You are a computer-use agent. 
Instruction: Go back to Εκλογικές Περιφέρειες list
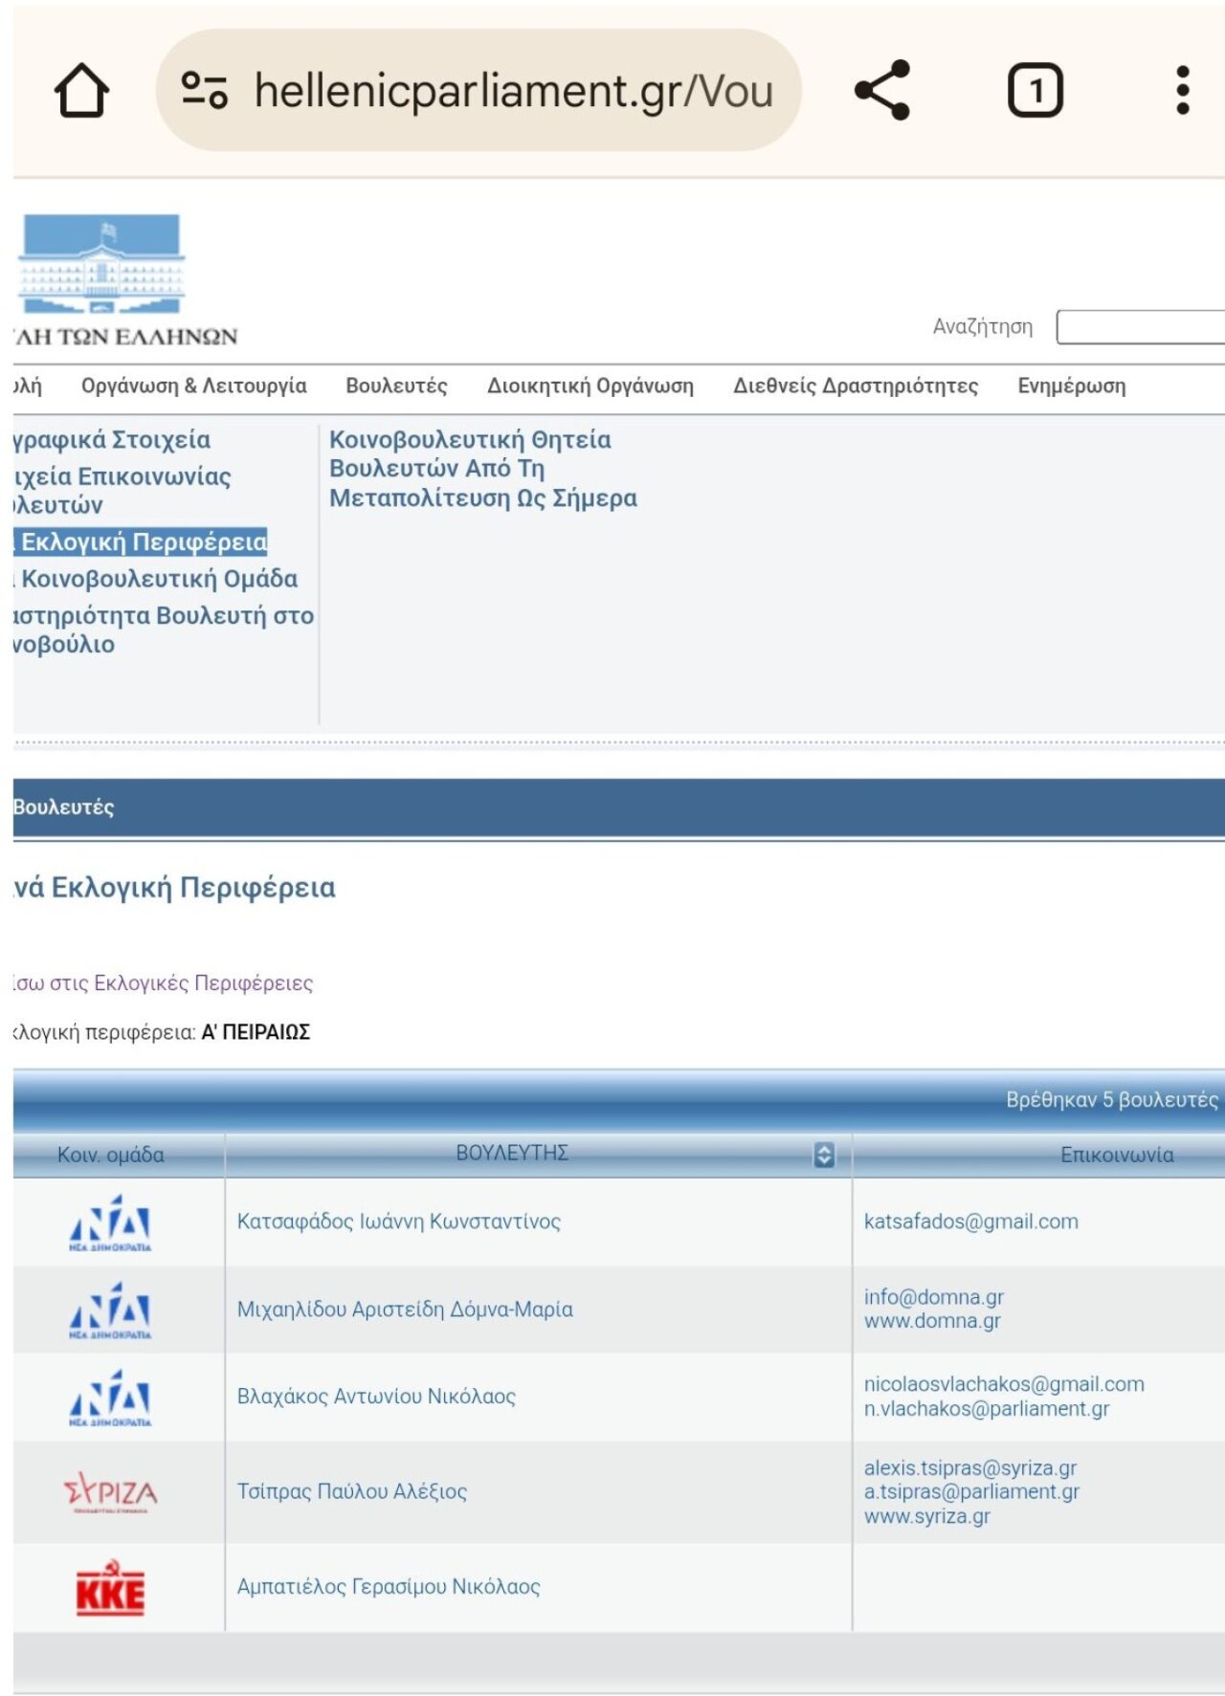163,983
